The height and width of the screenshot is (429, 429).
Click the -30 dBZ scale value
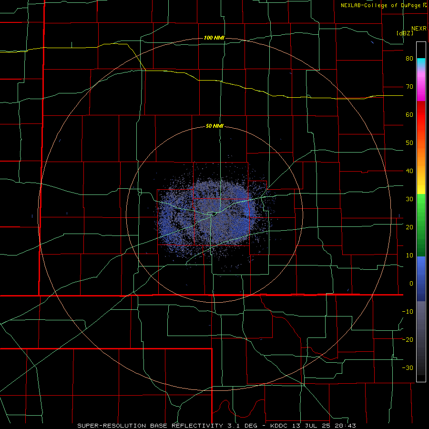coord(408,368)
